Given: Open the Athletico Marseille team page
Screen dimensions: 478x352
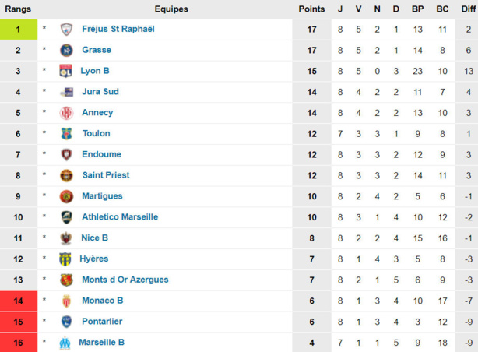Looking at the screenshot, I should pos(120,216).
